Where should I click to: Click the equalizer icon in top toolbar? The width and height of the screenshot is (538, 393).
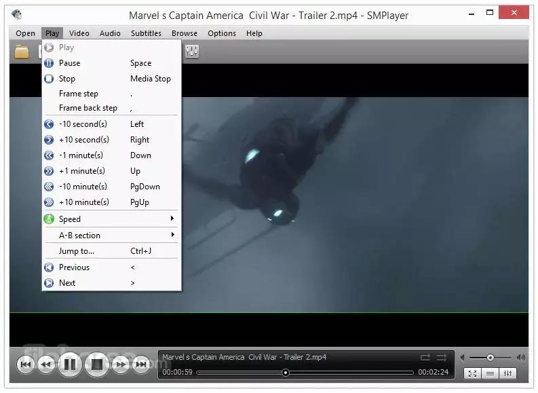click(x=192, y=52)
